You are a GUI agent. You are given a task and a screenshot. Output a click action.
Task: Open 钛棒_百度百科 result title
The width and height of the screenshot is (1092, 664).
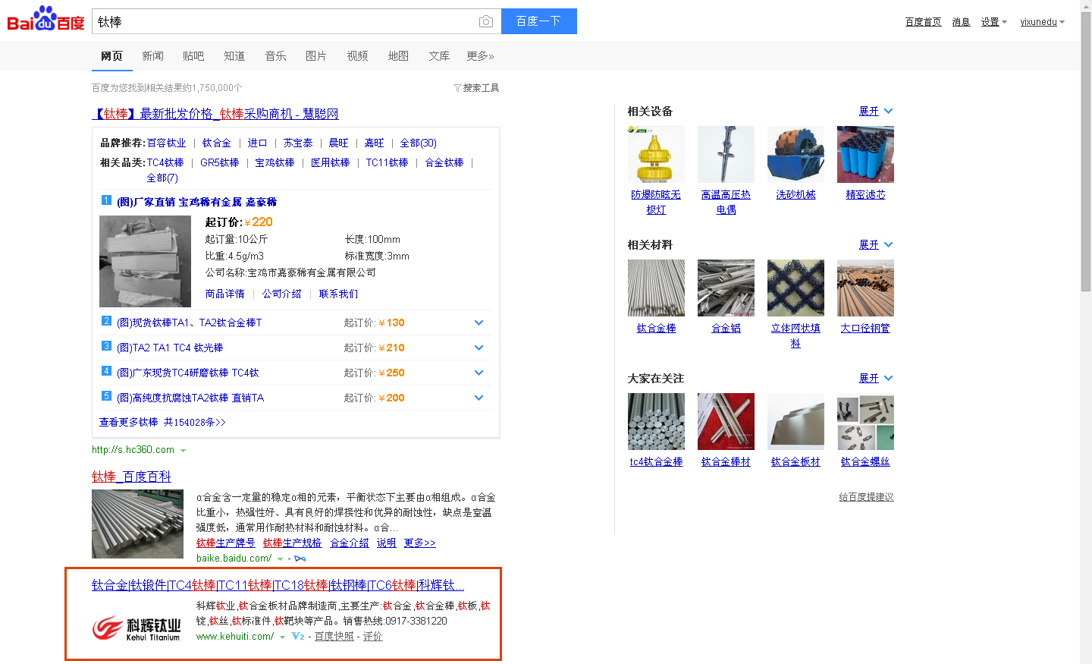pyautogui.click(x=131, y=477)
